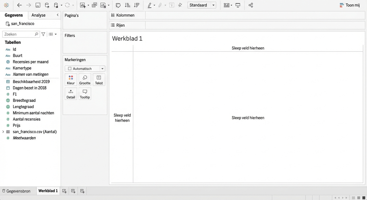
Task: Toggle the Toon mij panel
Action: coord(350,5)
